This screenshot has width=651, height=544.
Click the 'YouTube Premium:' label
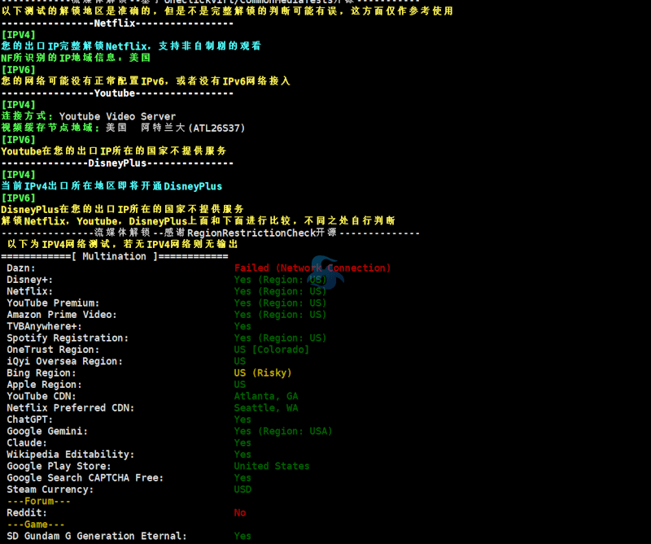pos(53,303)
